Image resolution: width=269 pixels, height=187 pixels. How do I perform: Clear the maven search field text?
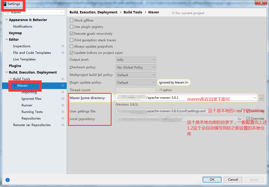pyautogui.click(x=61, y=12)
